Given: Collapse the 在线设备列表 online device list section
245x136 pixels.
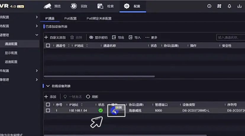Looking at the screenshot, I should coord(48,86).
